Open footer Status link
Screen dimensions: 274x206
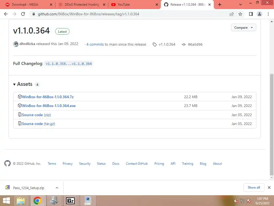pyautogui.click(x=101, y=164)
